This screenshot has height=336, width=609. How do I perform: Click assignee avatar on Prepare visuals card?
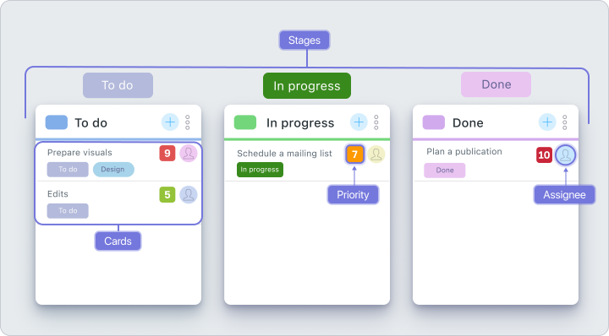click(x=189, y=154)
